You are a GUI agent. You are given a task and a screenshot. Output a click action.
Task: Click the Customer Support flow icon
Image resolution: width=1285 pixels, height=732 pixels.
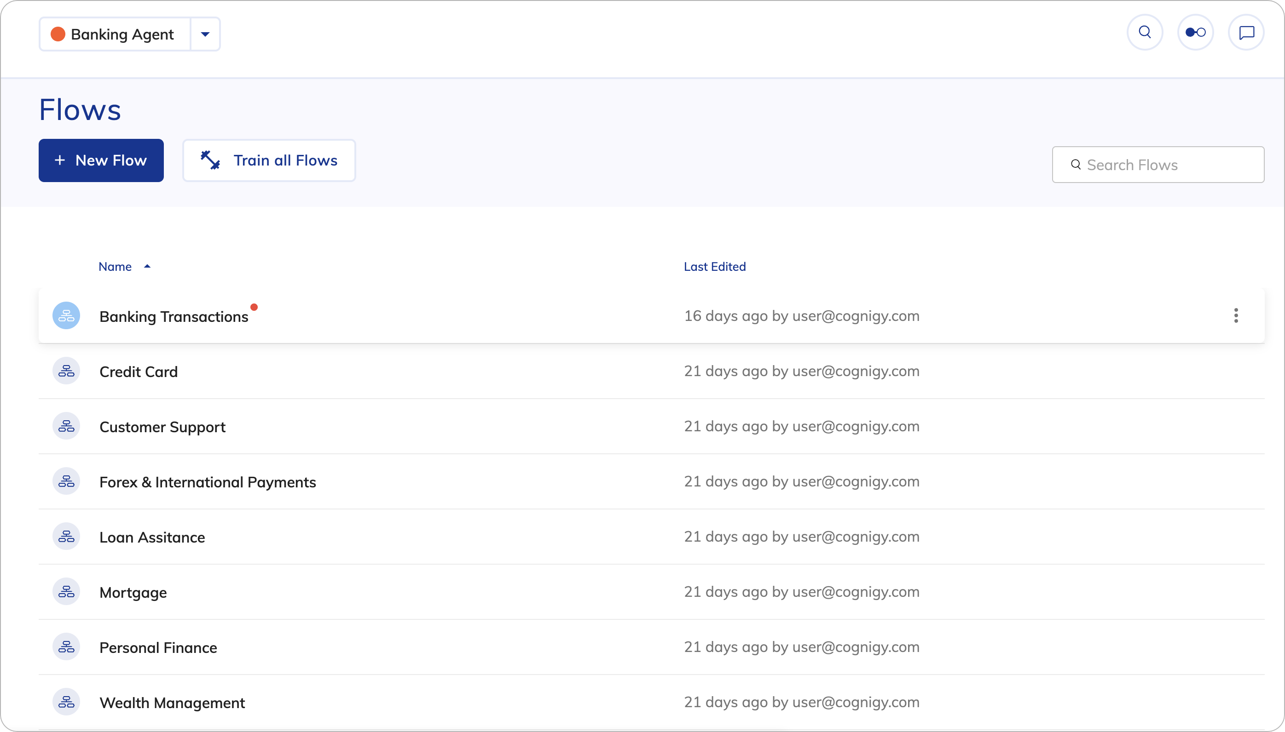click(x=66, y=426)
